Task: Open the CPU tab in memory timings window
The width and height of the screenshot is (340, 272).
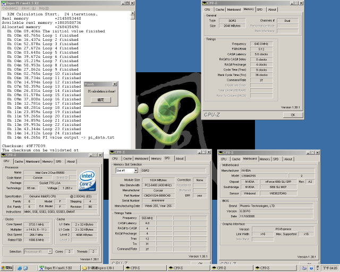Action: pos(207,10)
